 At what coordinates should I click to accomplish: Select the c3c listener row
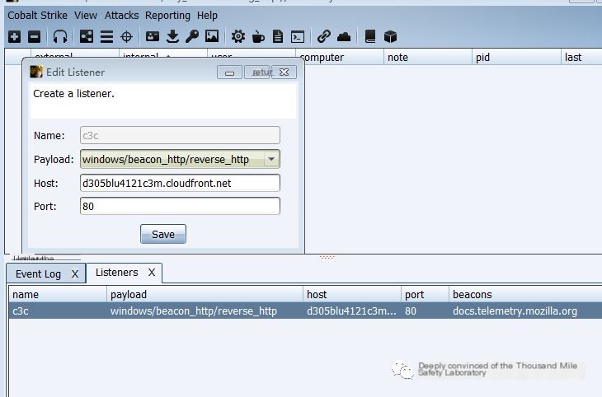pos(305,311)
